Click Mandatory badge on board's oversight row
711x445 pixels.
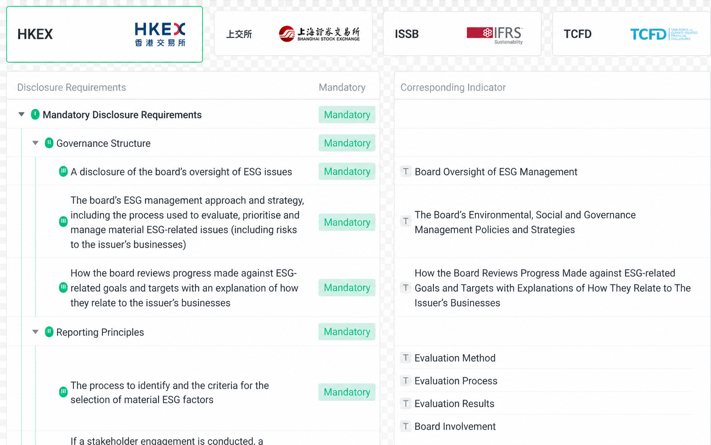tap(347, 171)
